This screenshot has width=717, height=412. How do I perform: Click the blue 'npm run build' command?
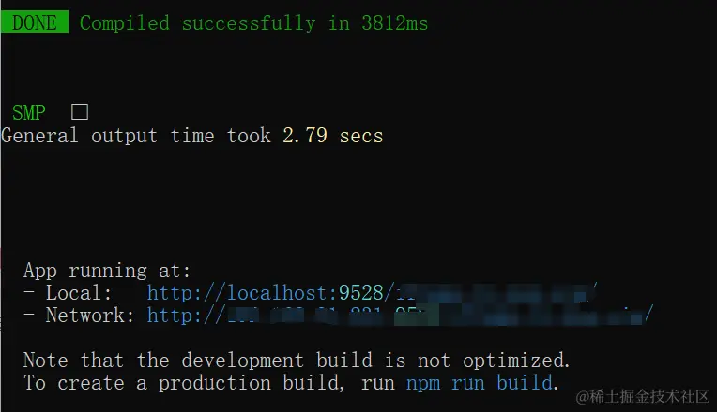479,383
